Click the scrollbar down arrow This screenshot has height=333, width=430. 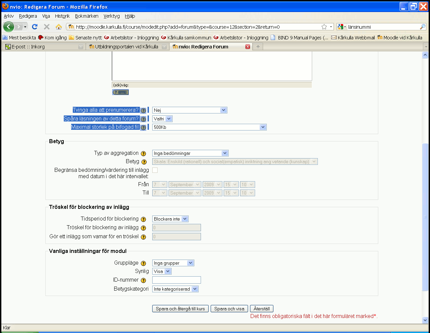[425, 319]
